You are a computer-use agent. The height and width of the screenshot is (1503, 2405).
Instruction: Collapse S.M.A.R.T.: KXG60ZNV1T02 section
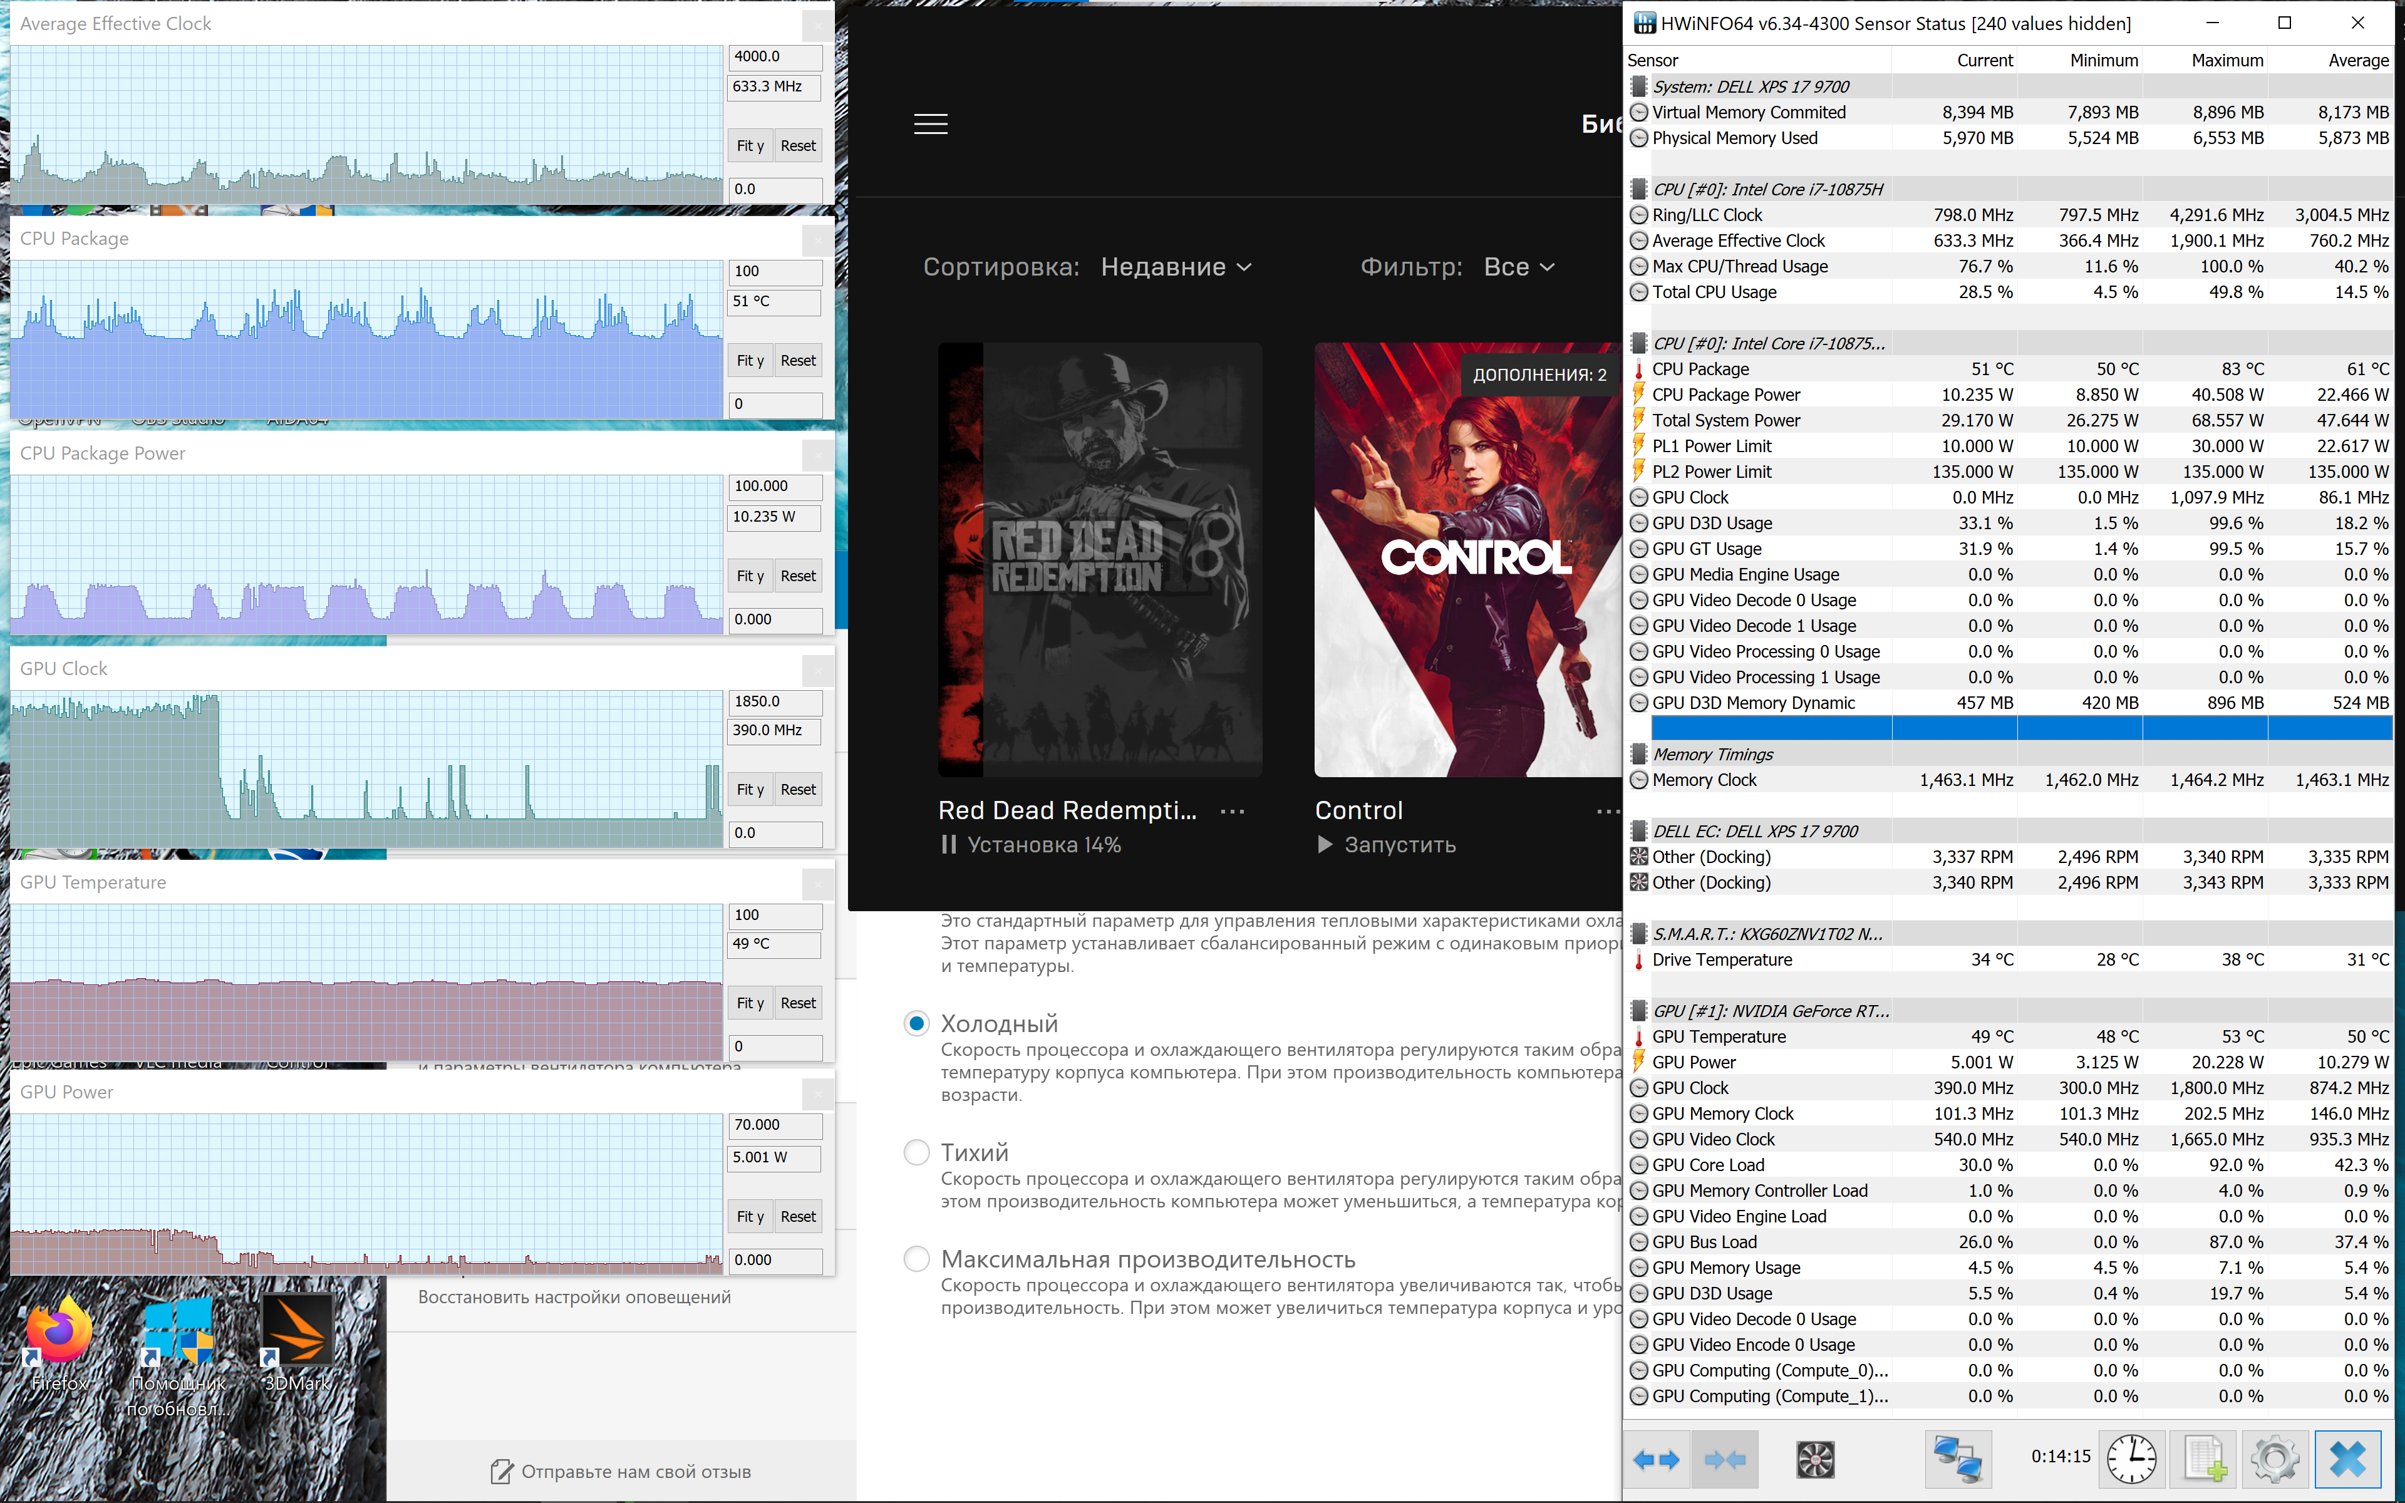click(1639, 934)
